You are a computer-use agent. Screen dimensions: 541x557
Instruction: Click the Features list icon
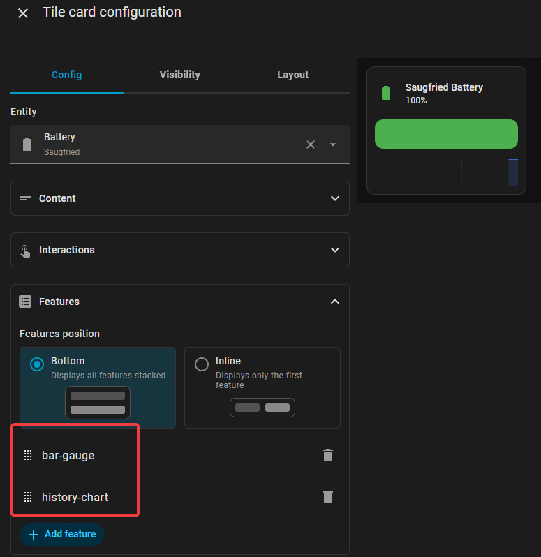pyautogui.click(x=25, y=302)
